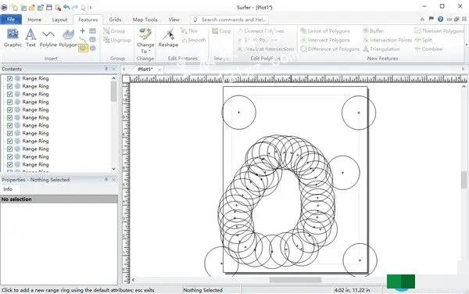Create a new worksheet from quick access toolbar
Viewport: 469px width, 294px height.
click(23, 7)
